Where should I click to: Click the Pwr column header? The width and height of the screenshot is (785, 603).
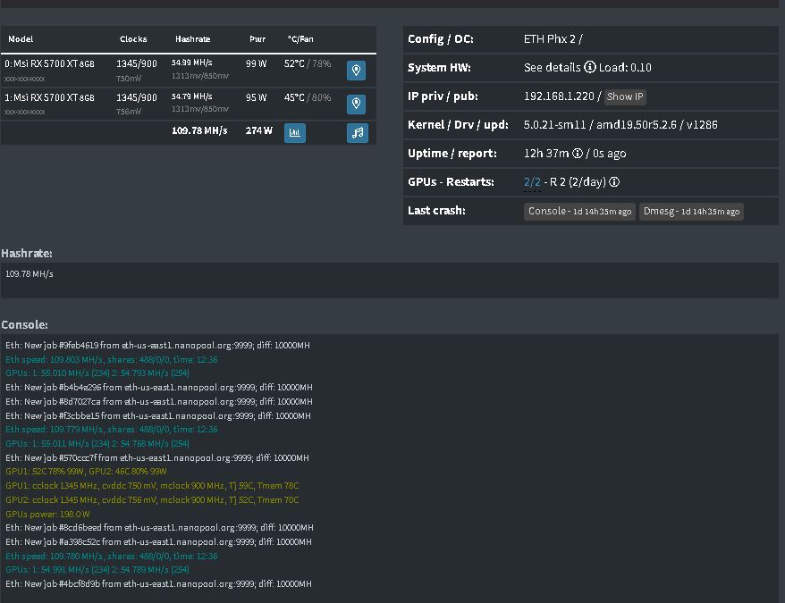tap(257, 39)
